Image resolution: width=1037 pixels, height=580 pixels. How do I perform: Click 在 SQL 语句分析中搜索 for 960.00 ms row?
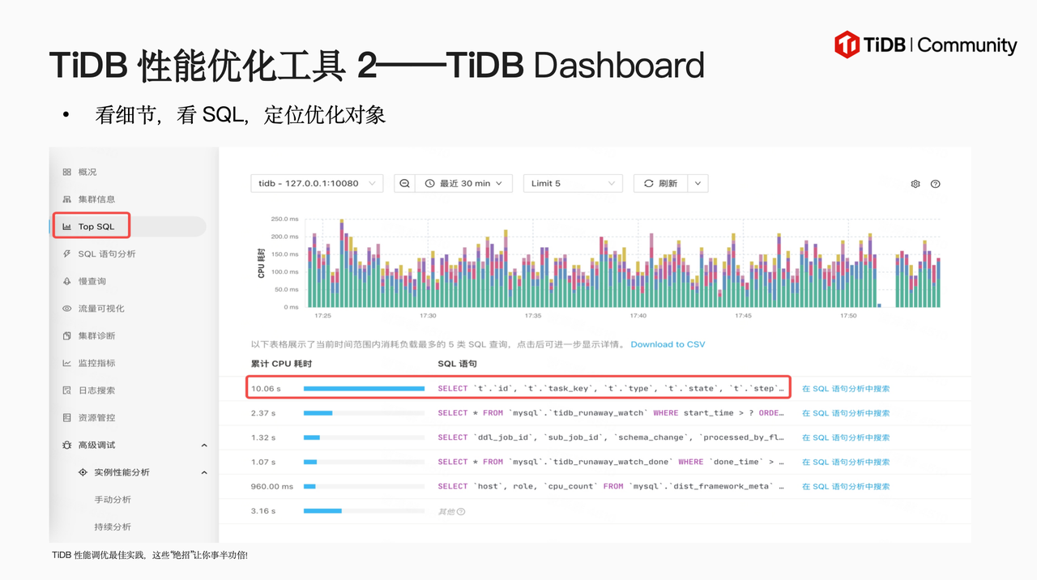[846, 487]
